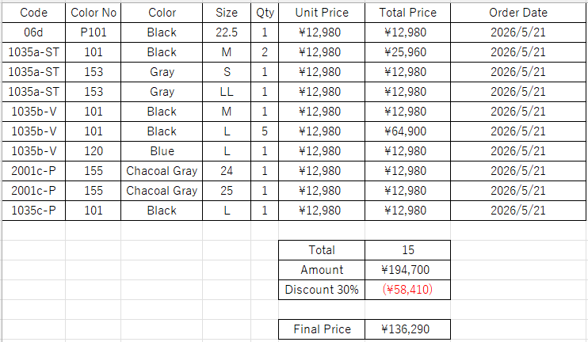Viewport: 588px width, 342px height.
Task: Click the color number 120 cell
Action: click(93, 151)
